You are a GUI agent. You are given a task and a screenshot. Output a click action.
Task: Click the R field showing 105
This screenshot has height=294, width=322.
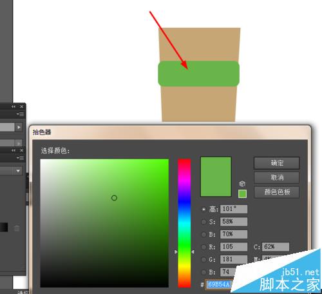pyautogui.click(x=234, y=247)
